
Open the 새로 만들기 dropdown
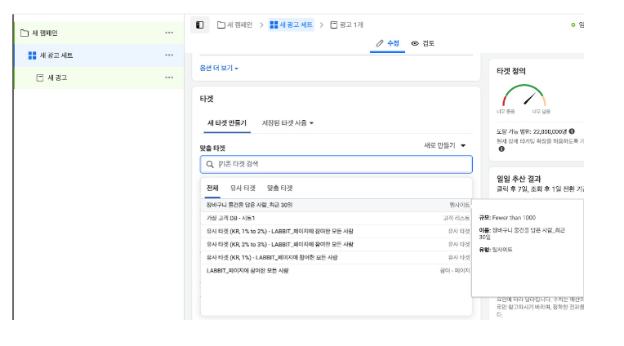(x=444, y=145)
